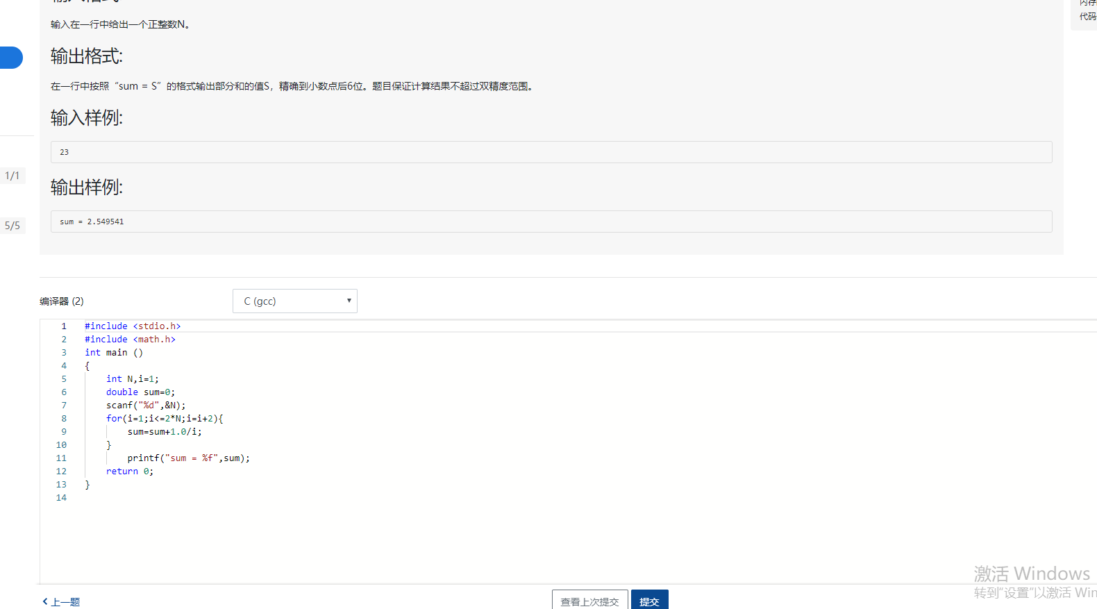Viewport: 1097px width, 609px height.
Task: Select the 1/1 item in left sidebar
Action: point(12,176)
